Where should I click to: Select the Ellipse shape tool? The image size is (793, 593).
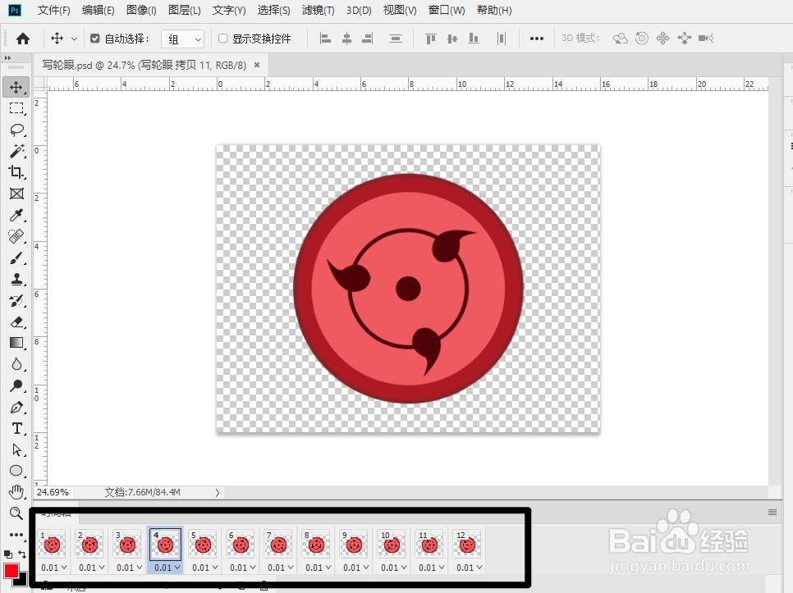(x=16, y=471)
